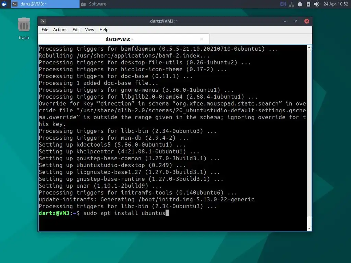The width and height of the screenshot is (351, 263).
Task: Open the Actions menu
Action: 60,29
